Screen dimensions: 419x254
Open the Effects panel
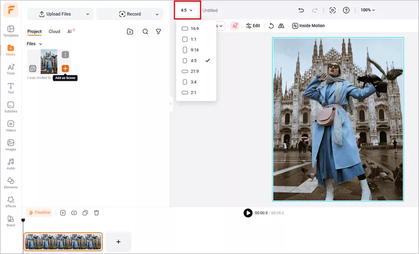[11, 202]
